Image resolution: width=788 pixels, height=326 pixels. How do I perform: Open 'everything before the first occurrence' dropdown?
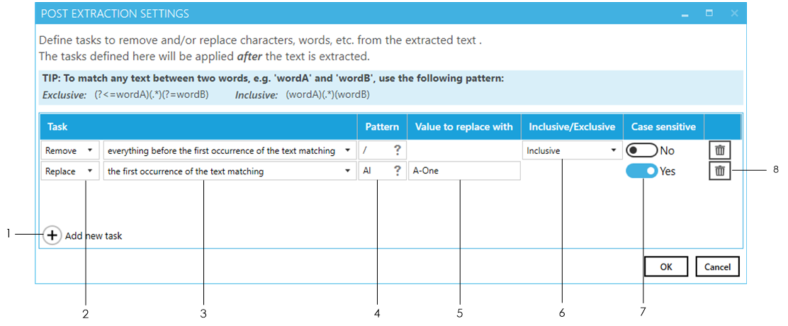click(229, 150)
